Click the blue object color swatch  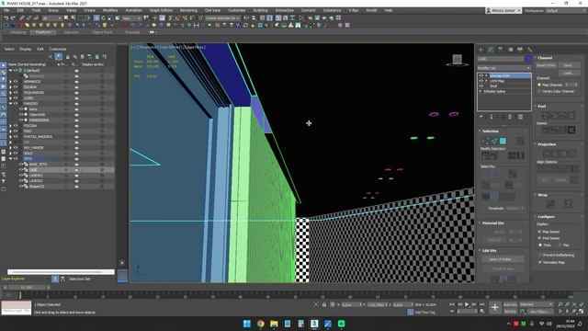pyautogui.click(x=528, y=59)
